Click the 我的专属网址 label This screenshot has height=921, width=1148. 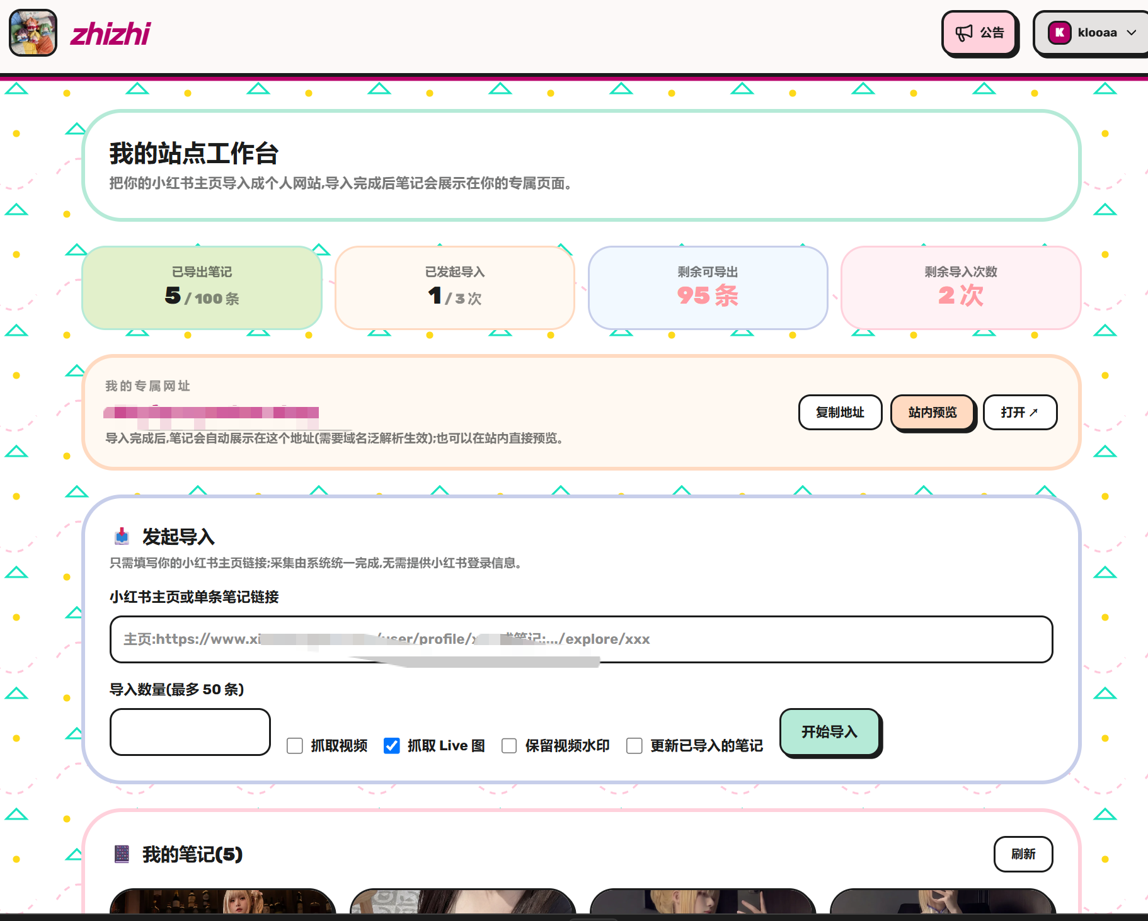(x=147, y=386)
